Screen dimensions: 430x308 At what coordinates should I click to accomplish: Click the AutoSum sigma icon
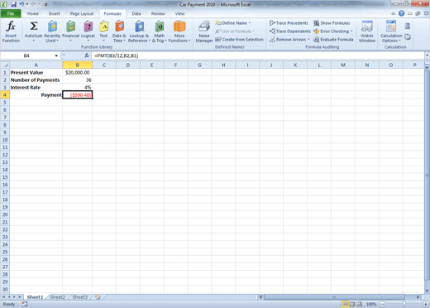34,26
